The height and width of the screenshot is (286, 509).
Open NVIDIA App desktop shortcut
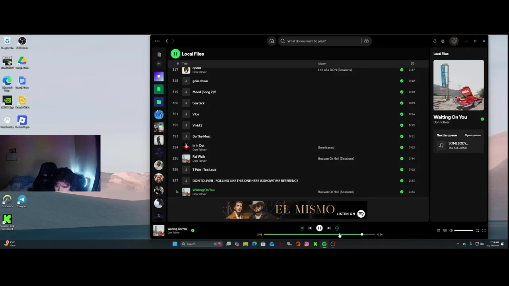pyautogui.click(x=7, y=102)
